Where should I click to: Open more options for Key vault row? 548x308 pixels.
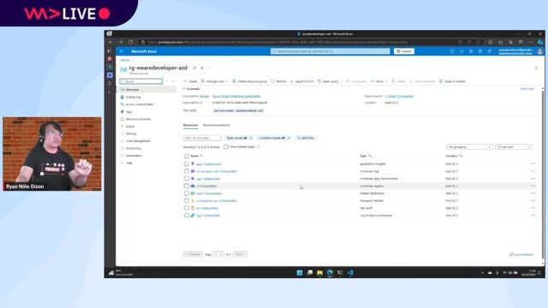click(x=533, y=208)
